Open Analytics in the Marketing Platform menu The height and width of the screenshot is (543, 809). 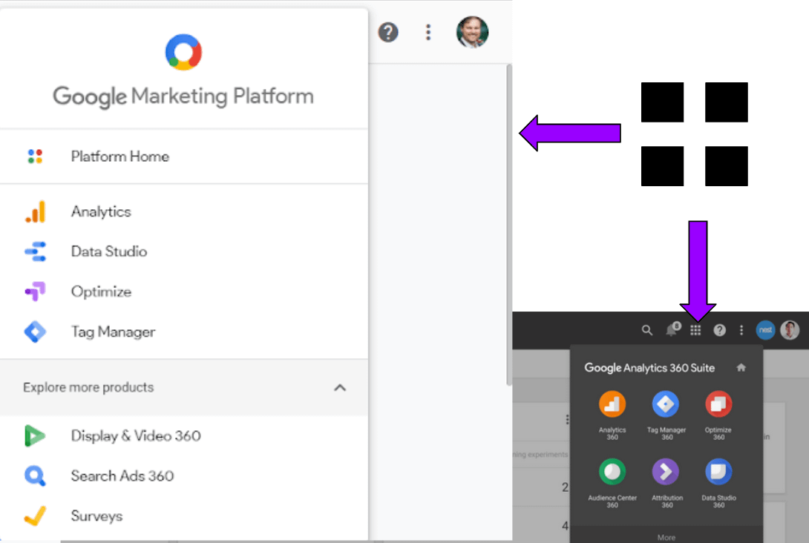coord(101,211)
